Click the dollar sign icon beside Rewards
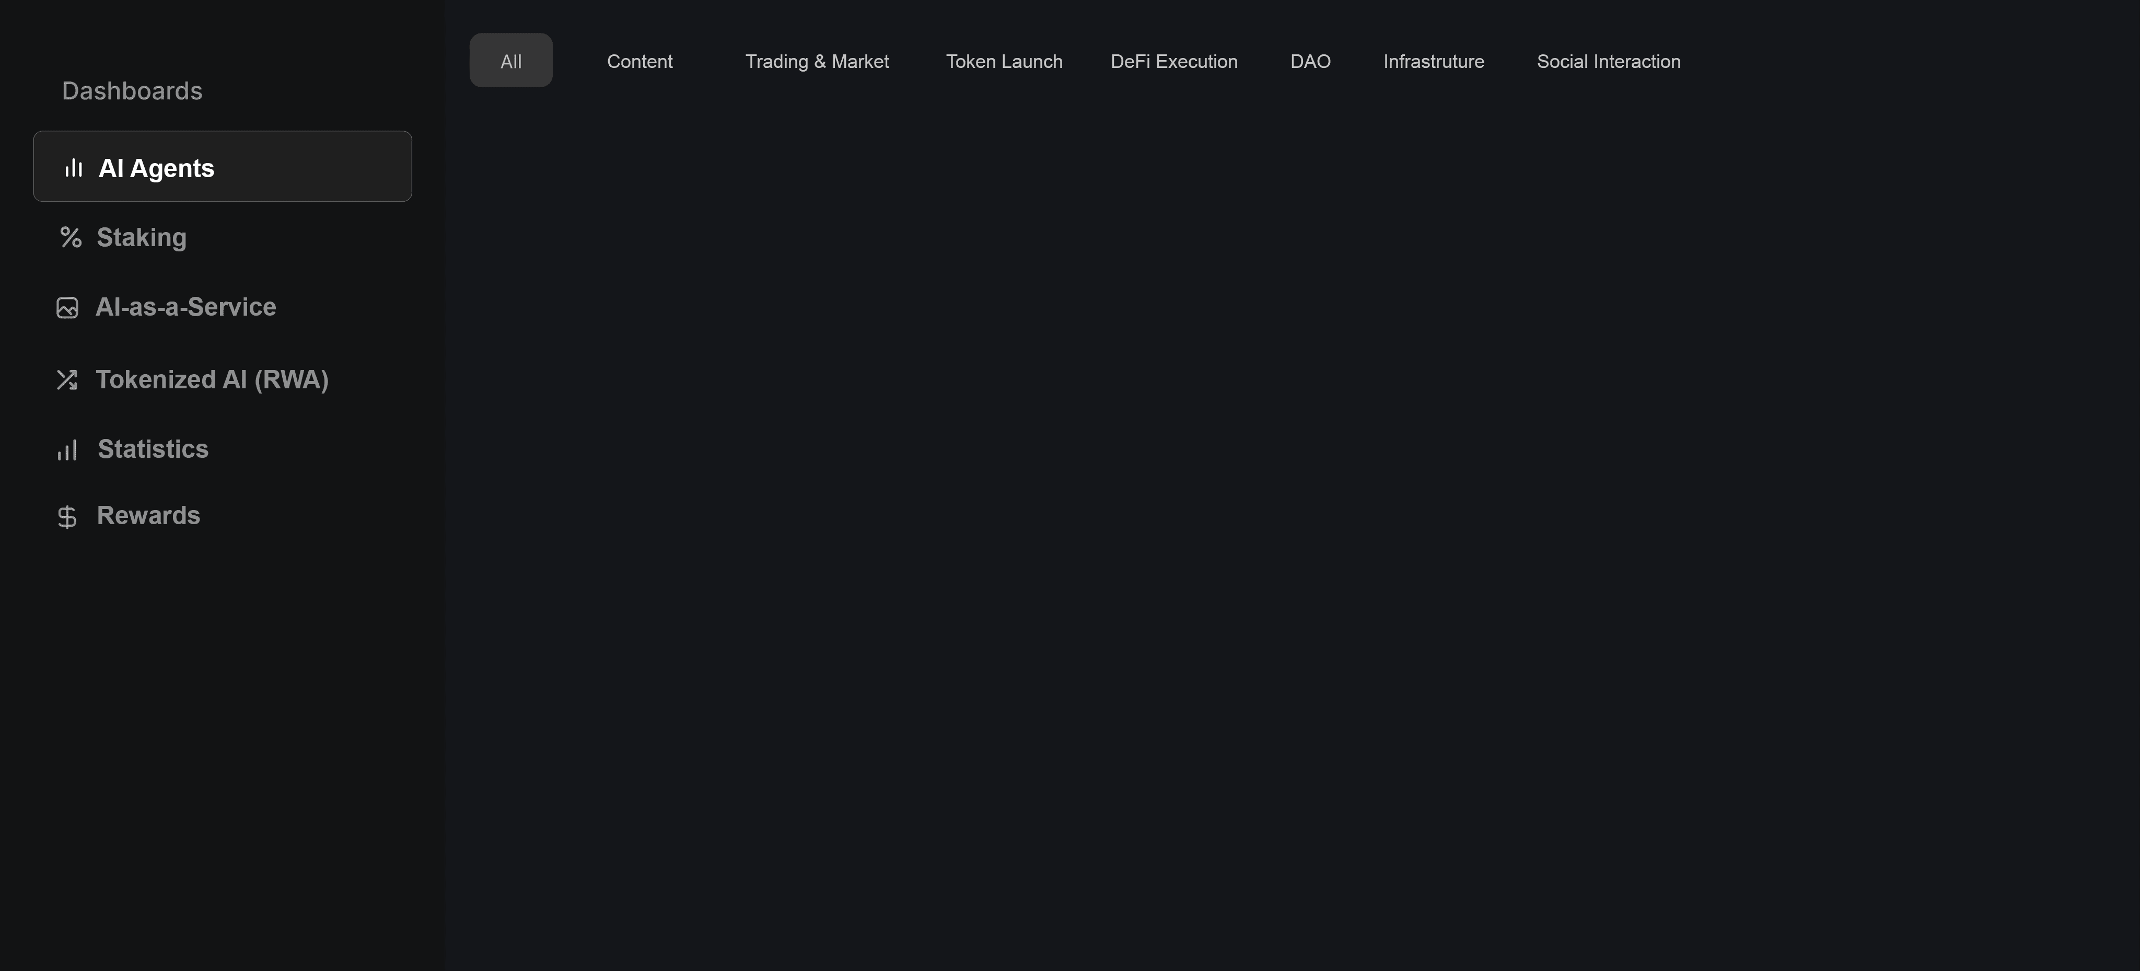Screen dimensions: 2140x971 coord(67,517)
